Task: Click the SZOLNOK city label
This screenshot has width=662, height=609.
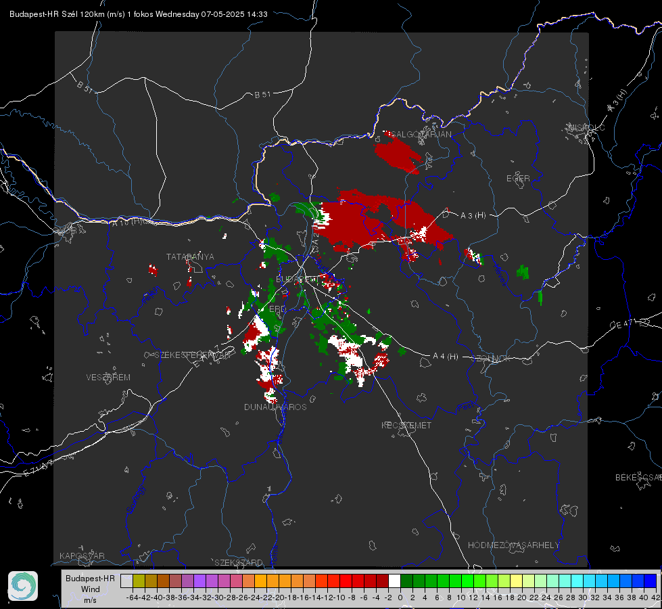Action: (491, 359)
